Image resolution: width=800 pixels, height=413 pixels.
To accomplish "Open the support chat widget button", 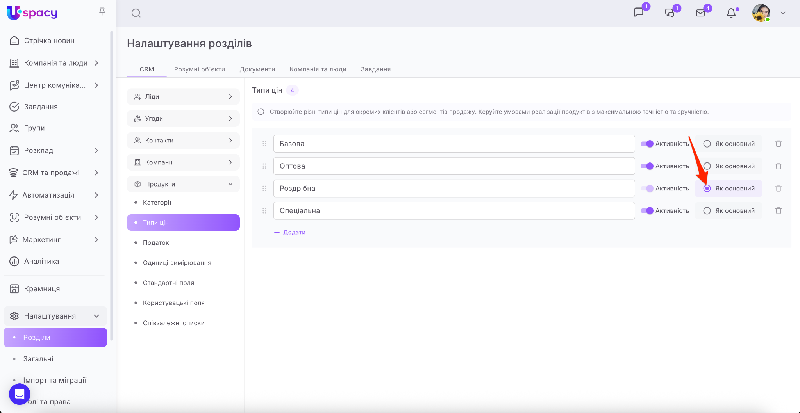I will pos(20,394).
